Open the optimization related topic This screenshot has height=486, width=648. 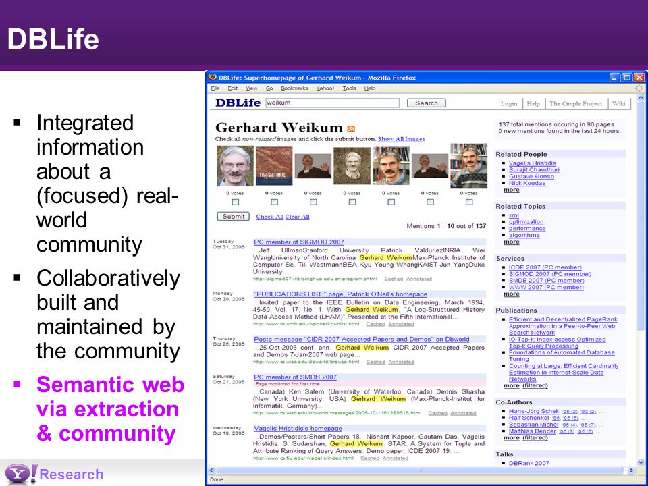[x=526, y=222]
